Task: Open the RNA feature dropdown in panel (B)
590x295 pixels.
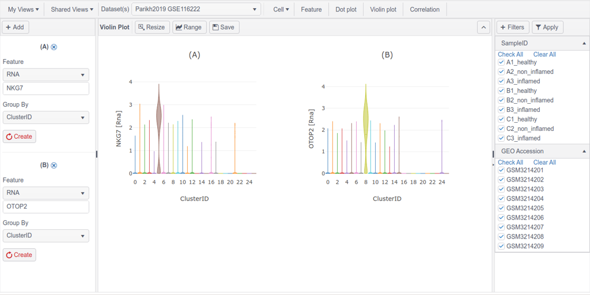Action: tap(46, 193)
